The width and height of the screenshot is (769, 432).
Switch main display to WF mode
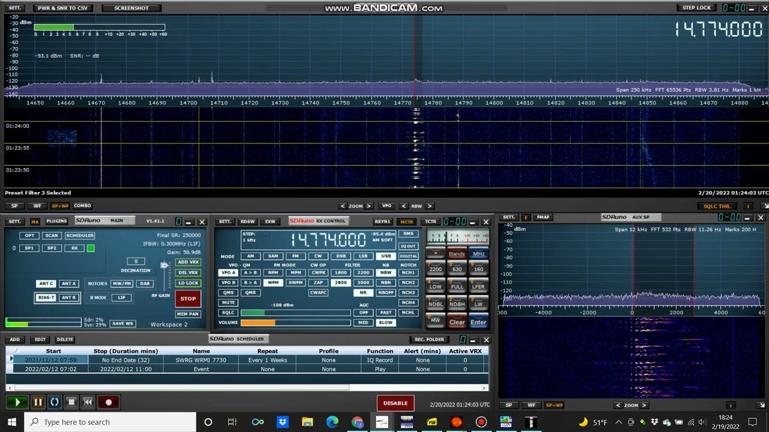point(37,206)
